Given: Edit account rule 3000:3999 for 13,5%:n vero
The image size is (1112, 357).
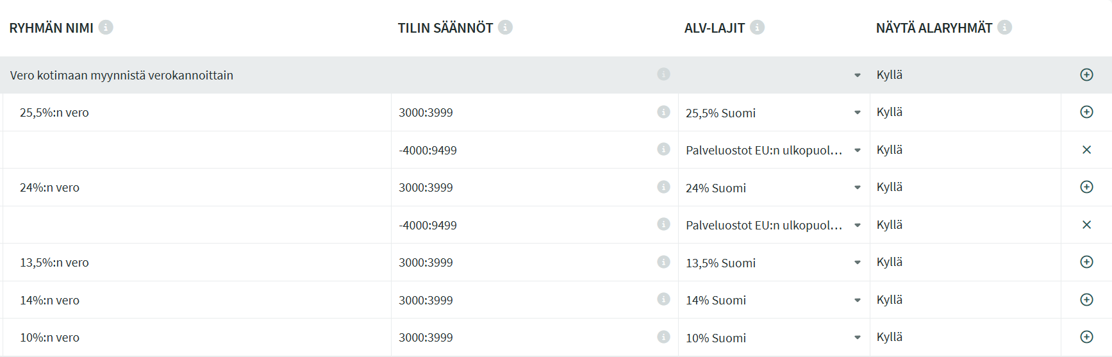Looking at the screenshot, I should [x=426, y=263].
